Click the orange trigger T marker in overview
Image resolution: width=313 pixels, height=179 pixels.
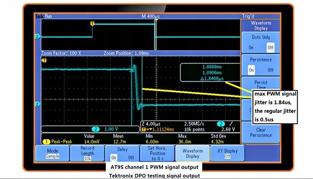[x=92, y=23]
